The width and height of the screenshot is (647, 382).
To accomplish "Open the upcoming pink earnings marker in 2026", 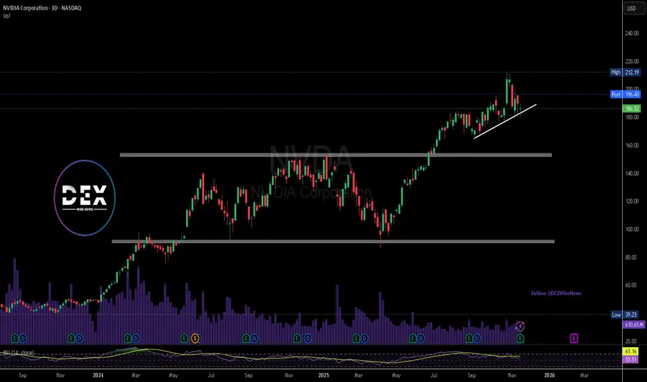I will 573,339.
